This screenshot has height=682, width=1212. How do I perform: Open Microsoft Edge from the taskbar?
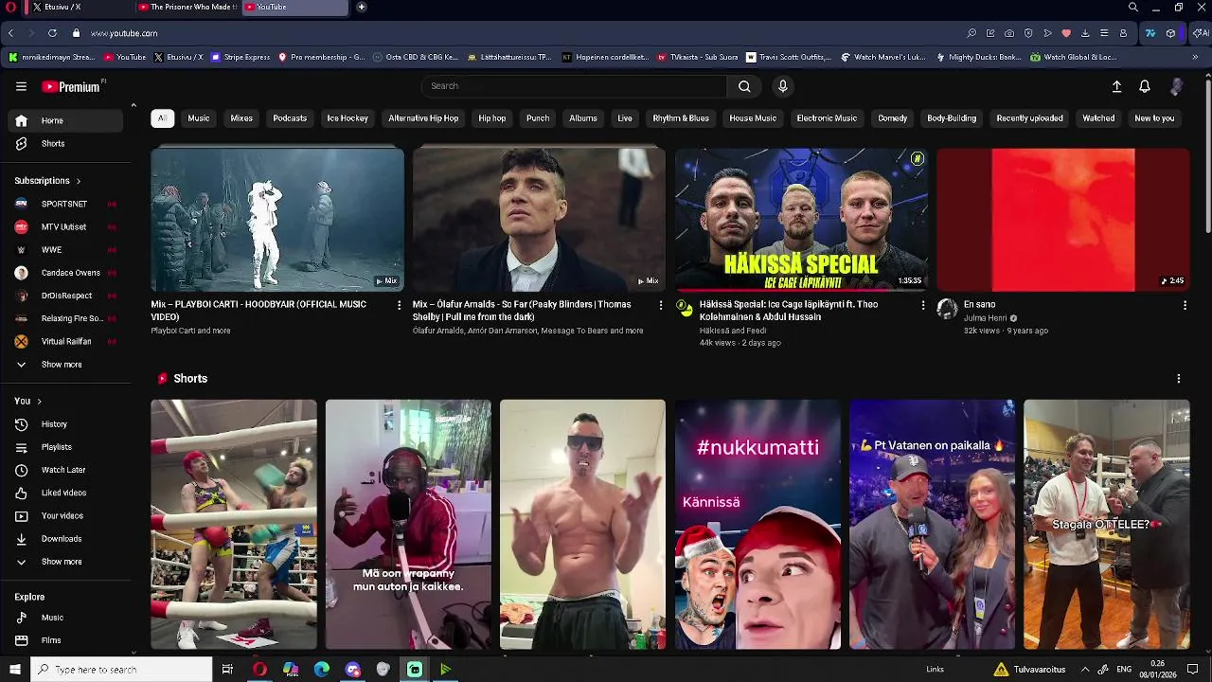point(322,670)
